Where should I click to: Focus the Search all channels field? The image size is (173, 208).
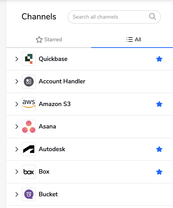tap(114, 17)
